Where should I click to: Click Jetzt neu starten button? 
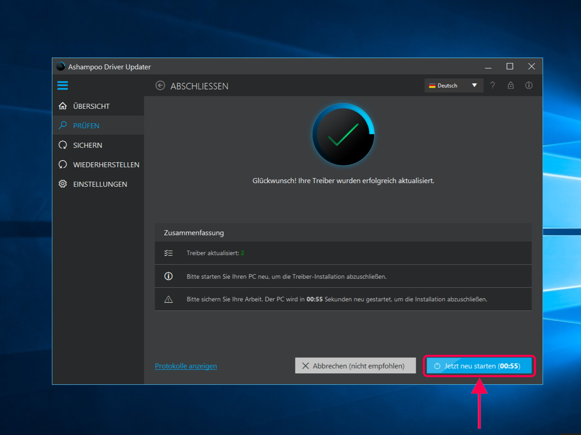[479, 366]
